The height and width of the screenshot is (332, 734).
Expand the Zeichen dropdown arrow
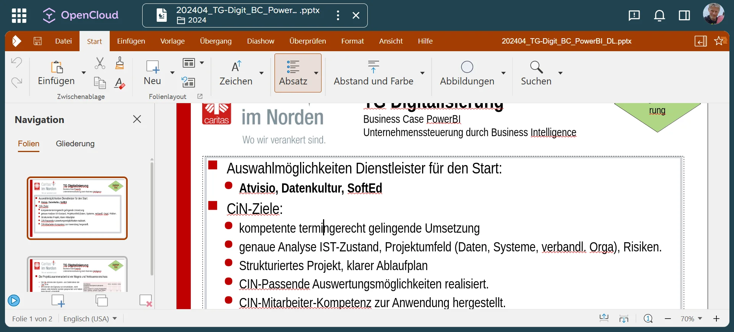pos(261,73)
